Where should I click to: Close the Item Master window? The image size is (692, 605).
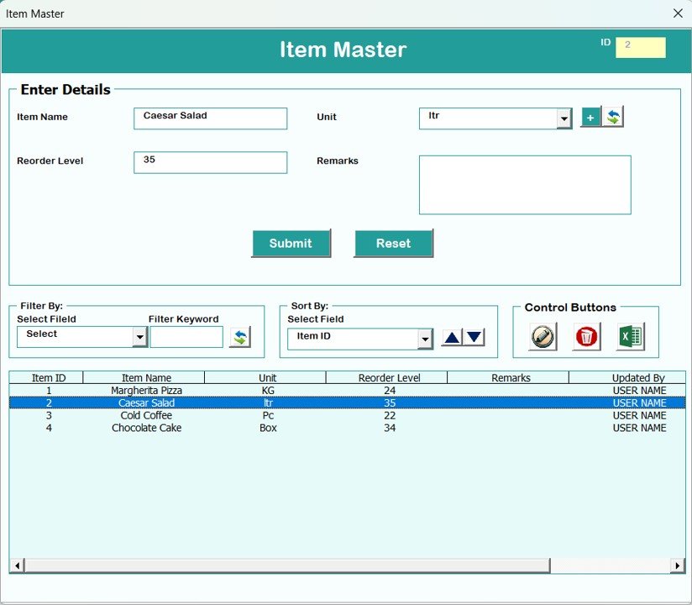[678, 13]
